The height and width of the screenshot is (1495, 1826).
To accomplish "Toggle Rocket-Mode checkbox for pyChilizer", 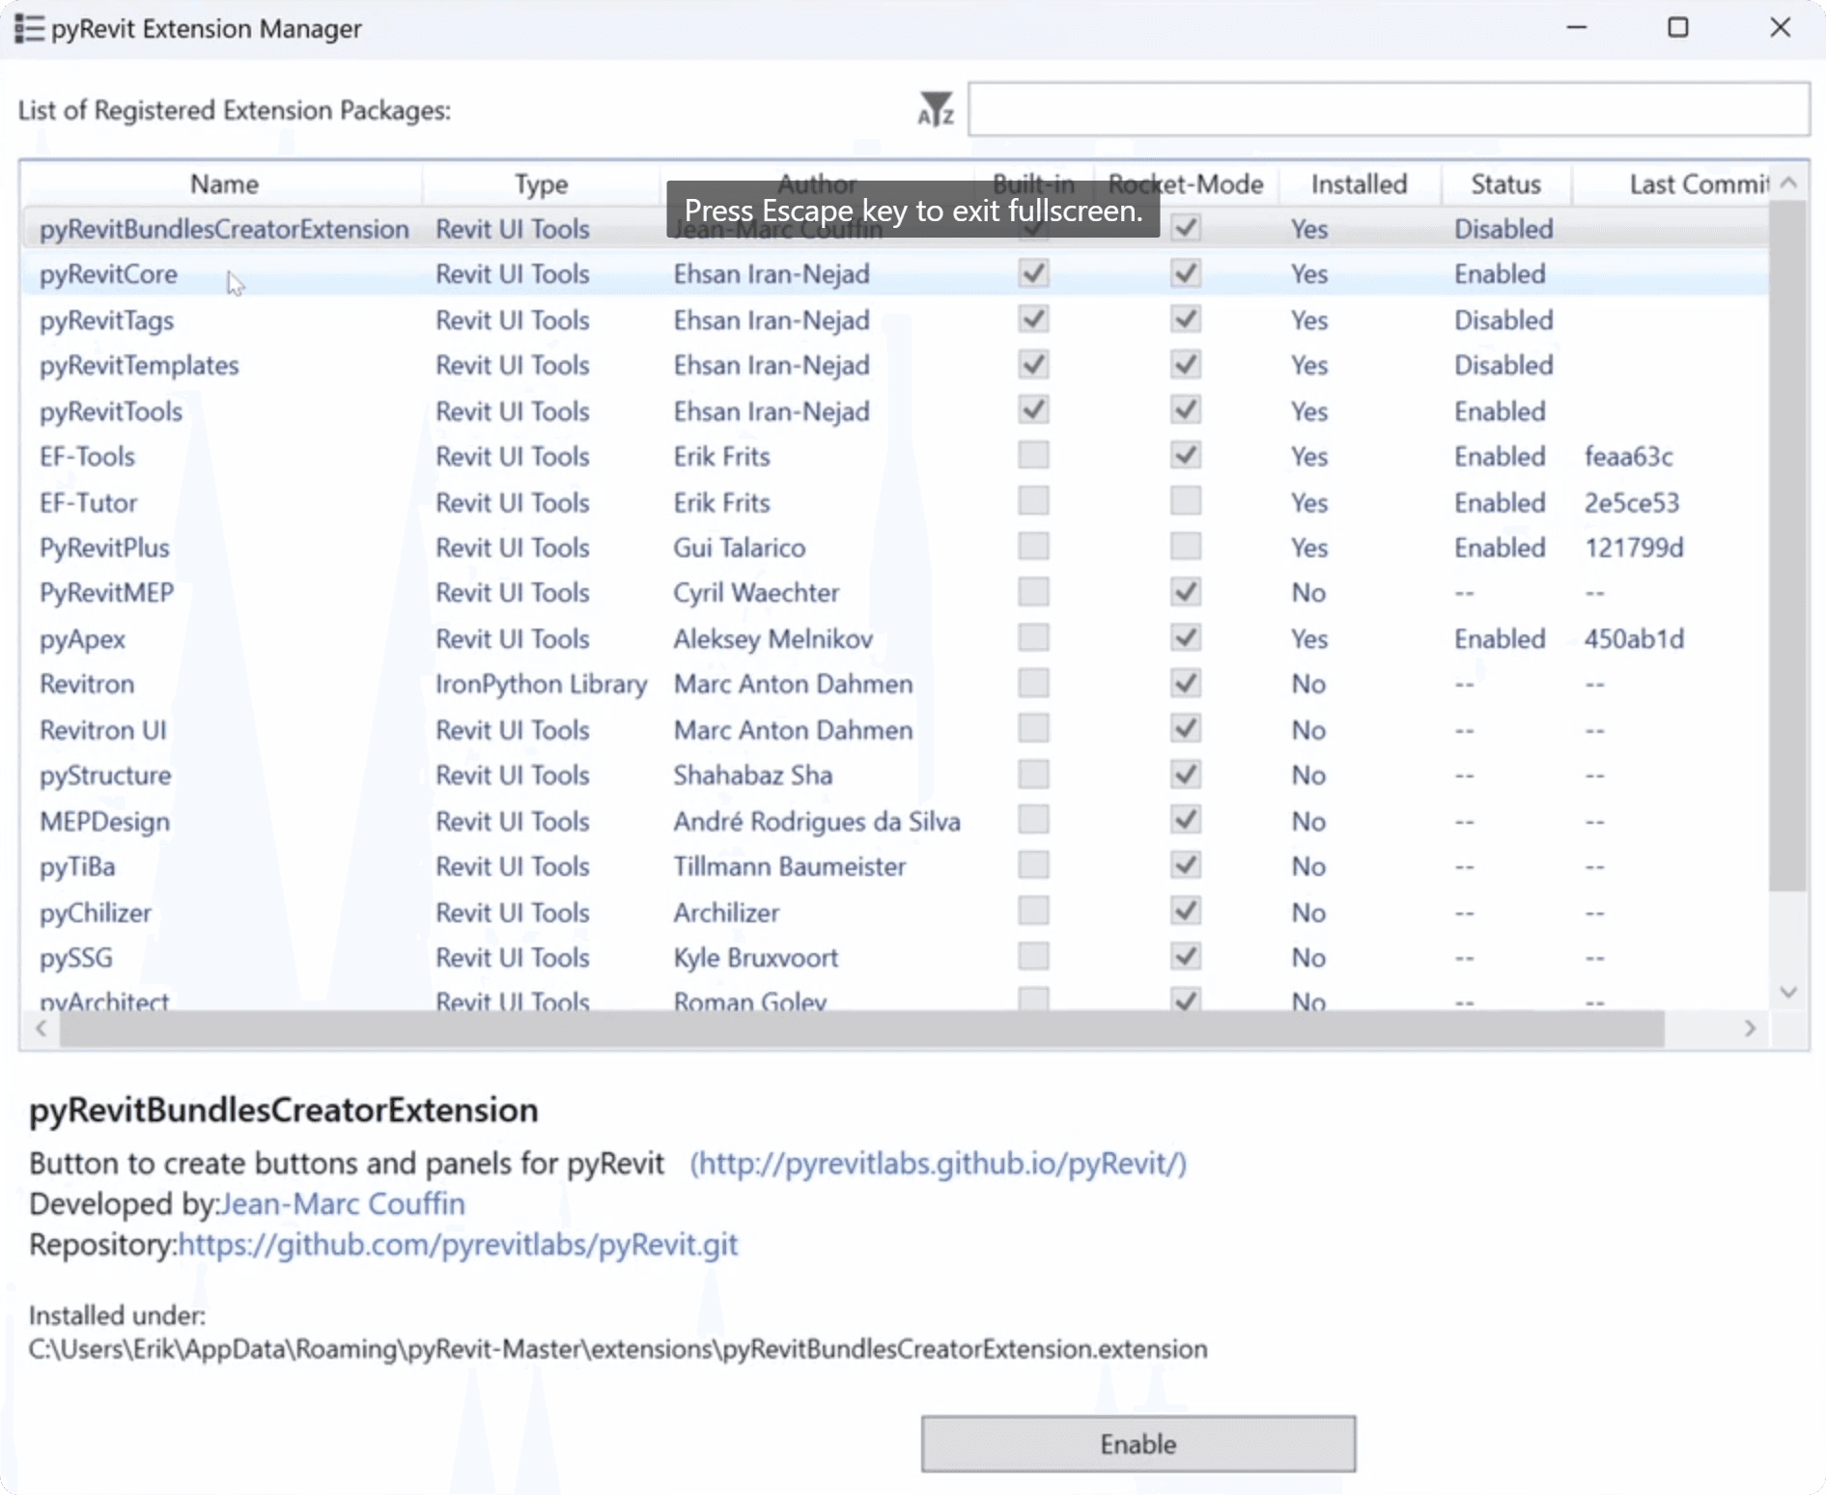I will [x=1186, y=912].
